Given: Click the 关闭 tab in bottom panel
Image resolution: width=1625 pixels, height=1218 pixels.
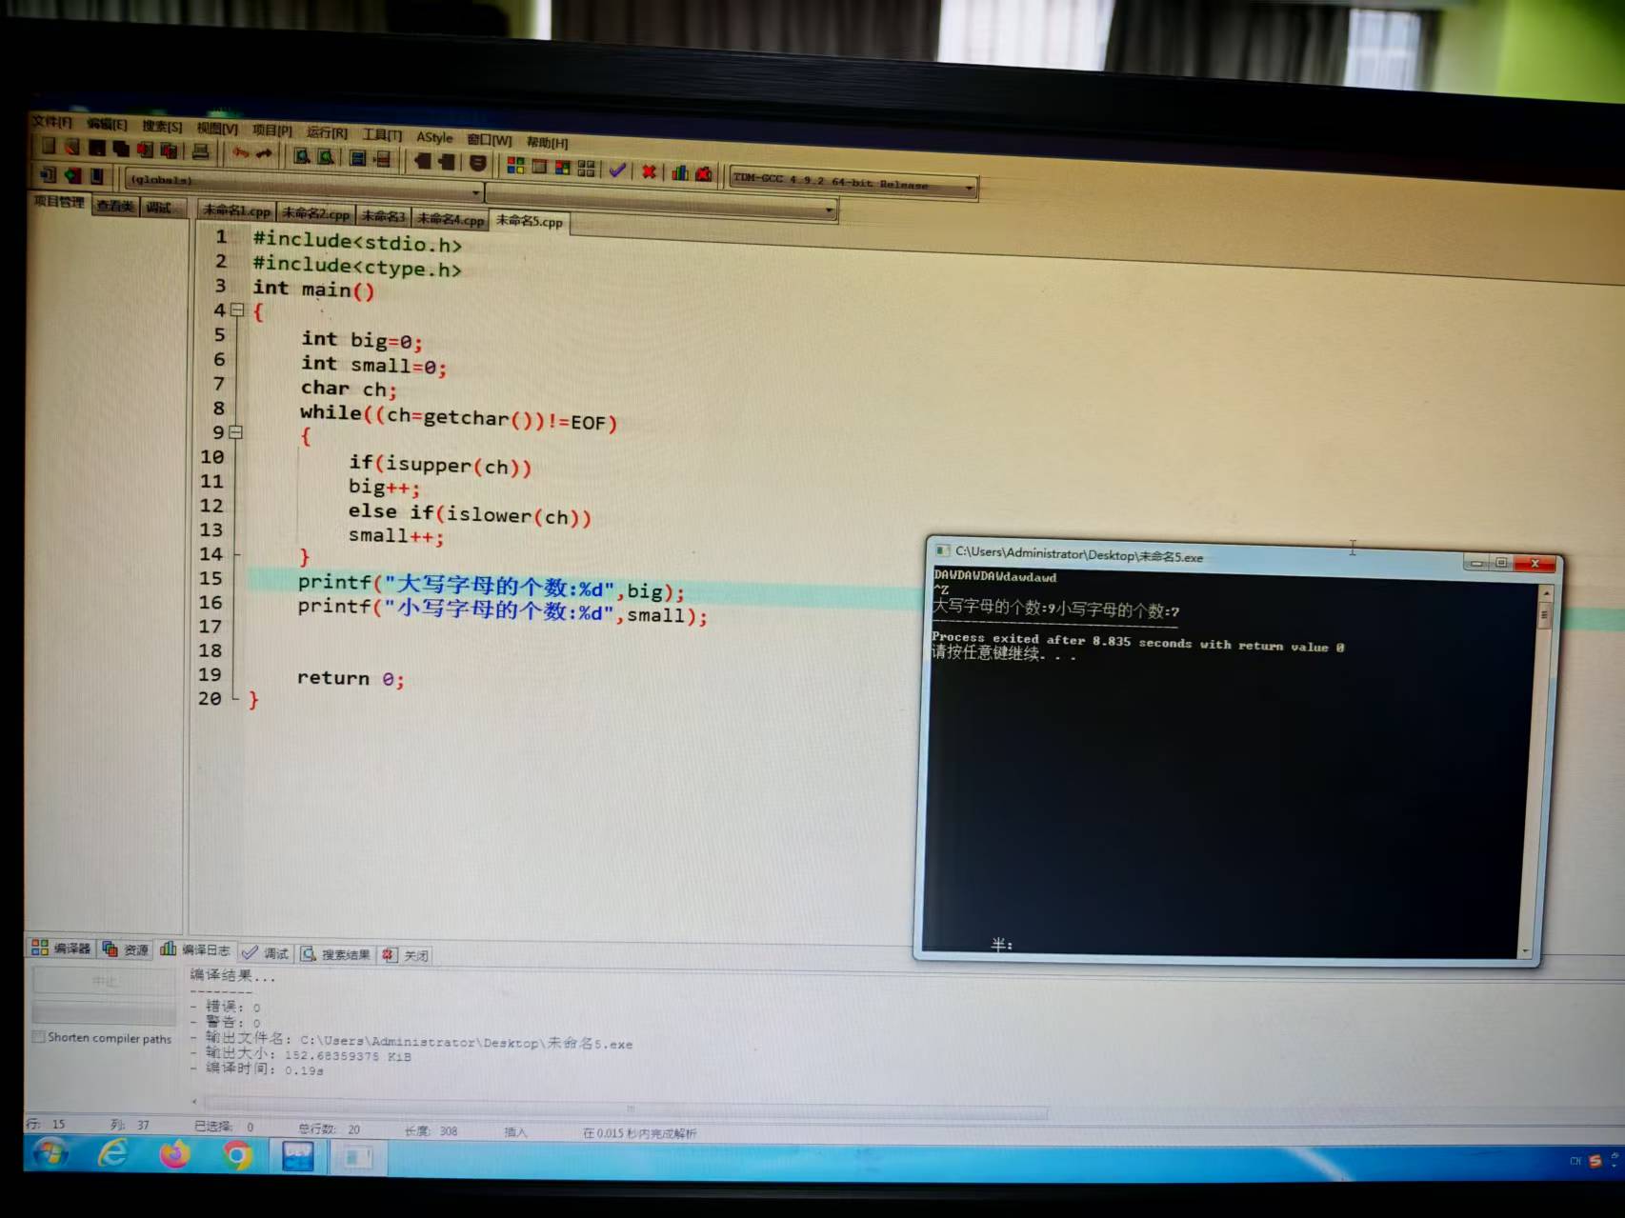Looking at the screenshot, I should (x=406, y=954).
